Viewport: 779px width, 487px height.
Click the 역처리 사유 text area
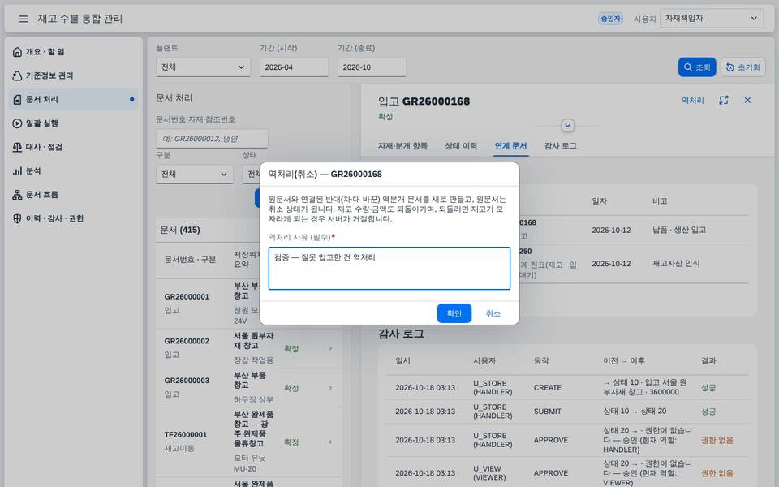click(389, 269)
